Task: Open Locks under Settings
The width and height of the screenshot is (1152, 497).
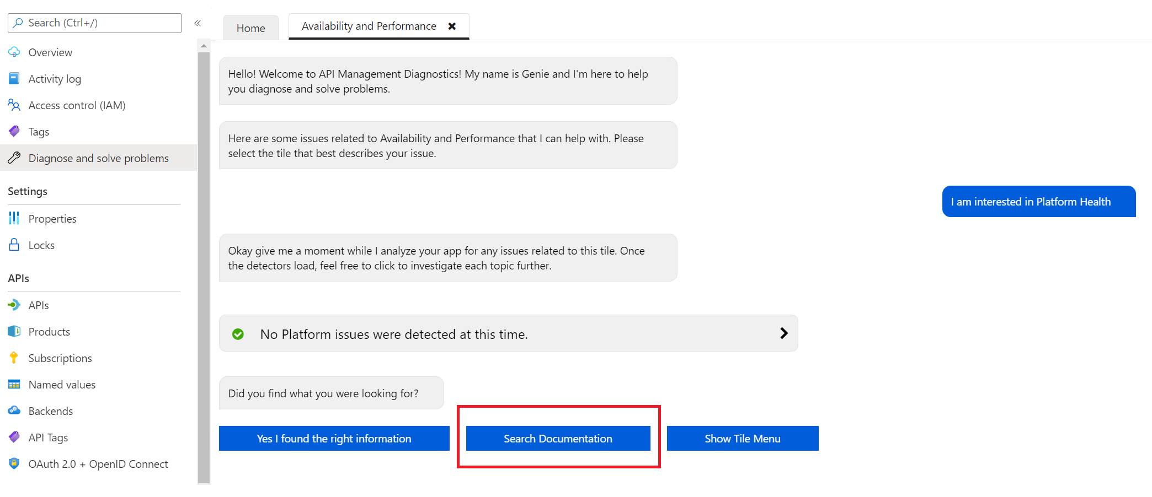Action: point(41,245)
